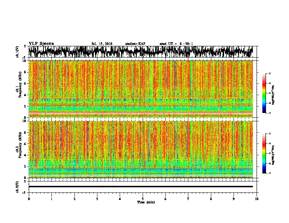Click the ch.1 frequency spectrogram panel
This screenshot has height=223, width=289.
point(140,89)
